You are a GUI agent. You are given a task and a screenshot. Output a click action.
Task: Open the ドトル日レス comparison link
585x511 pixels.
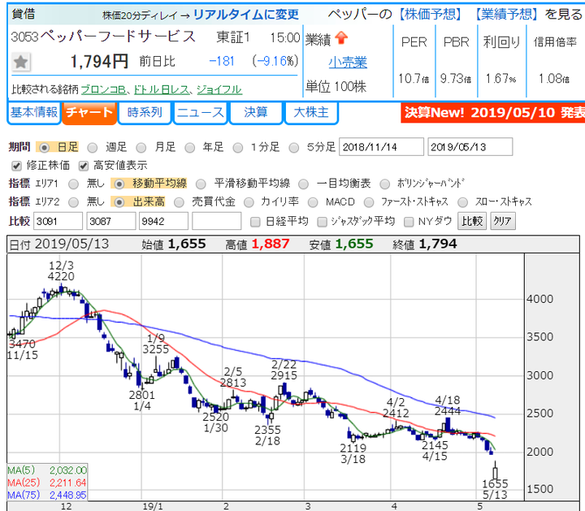pyautogui.click(x=161, y=89)
